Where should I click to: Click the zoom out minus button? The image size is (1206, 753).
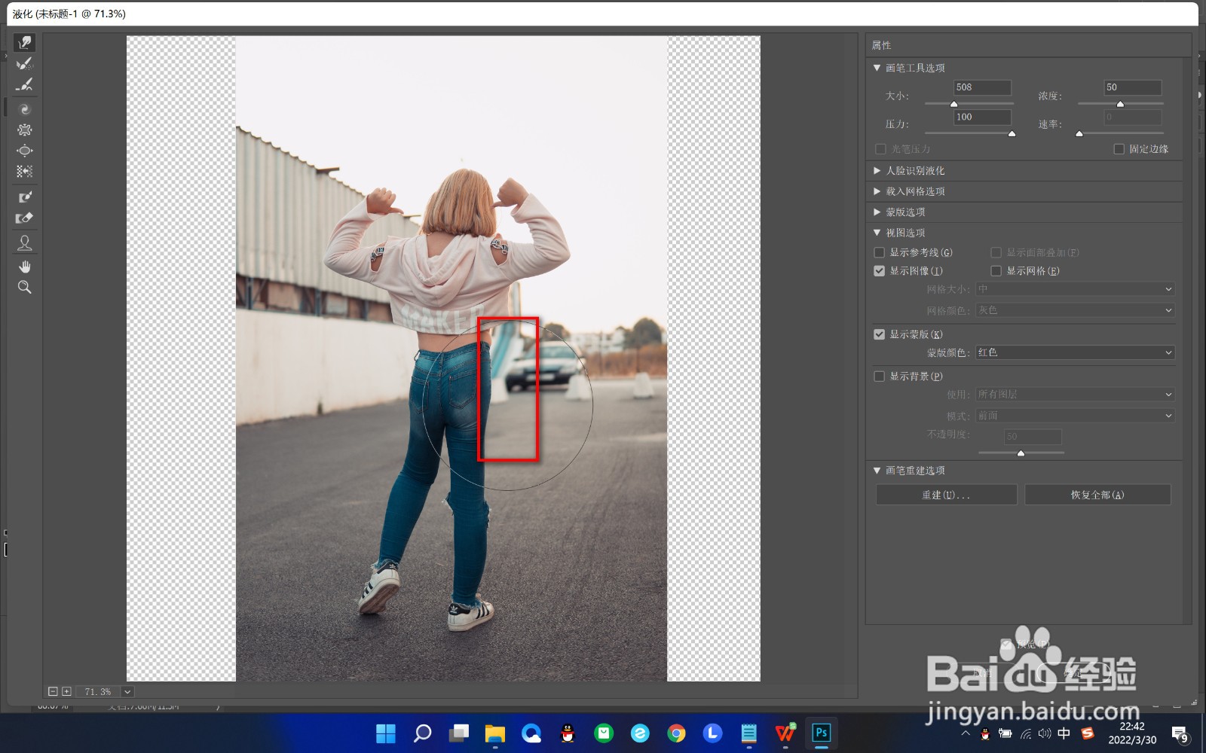pyautogui.click(x=53, y=691)
